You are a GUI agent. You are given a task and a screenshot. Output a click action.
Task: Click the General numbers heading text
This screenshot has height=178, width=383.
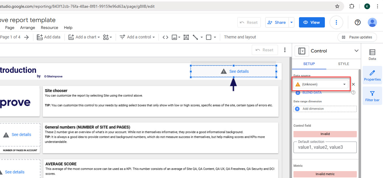pos(87,127)
